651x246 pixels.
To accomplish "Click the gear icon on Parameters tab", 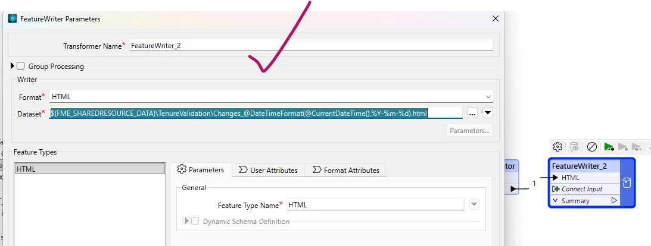I will pyautogui.click(x=182, y=169).
